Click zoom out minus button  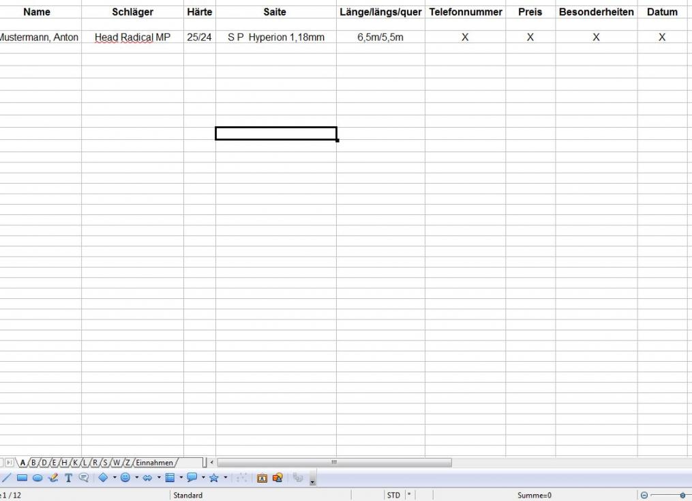(x=645, y=495)
